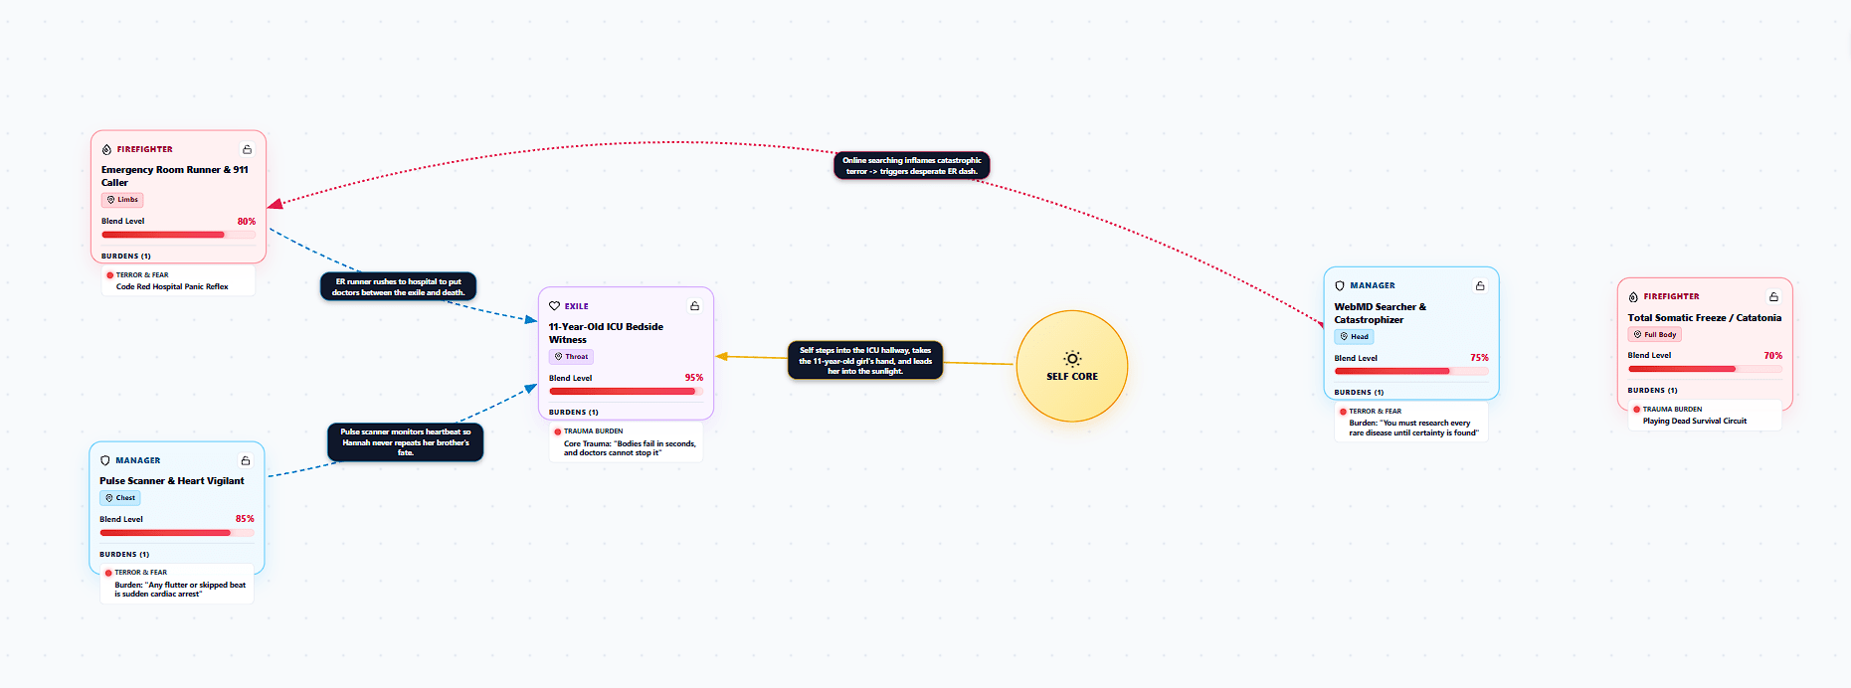The height and width of the screenshot is (688, 1851).
Task: Toggle the lock on WebMD Searcher & Catastrophizer card
Action: coord(1480,285)
